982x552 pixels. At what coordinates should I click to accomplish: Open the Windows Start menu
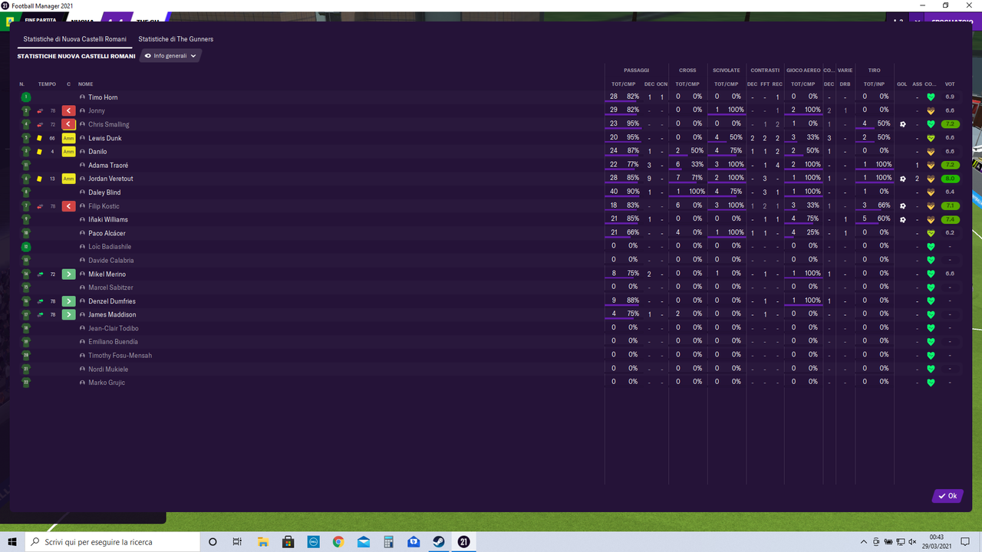[x=12, y=542]
